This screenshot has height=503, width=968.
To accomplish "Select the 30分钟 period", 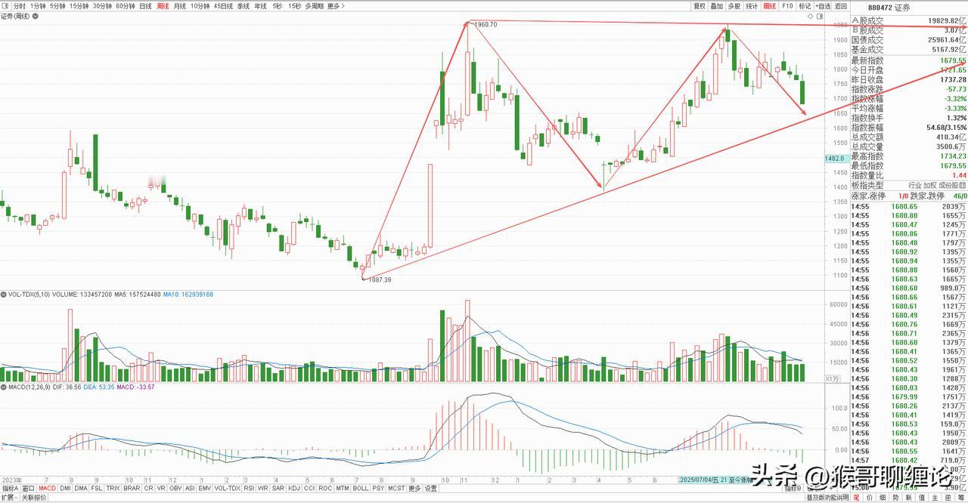I will click(102, 5).
